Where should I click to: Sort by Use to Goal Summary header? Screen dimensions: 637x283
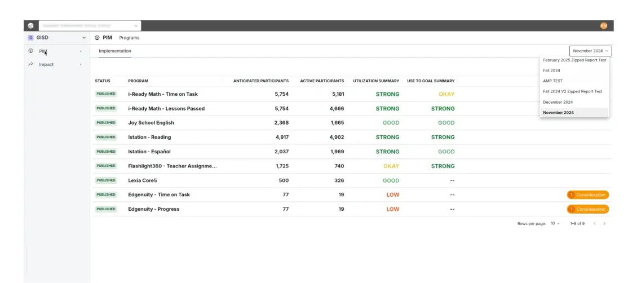click(x=431, y=81)
